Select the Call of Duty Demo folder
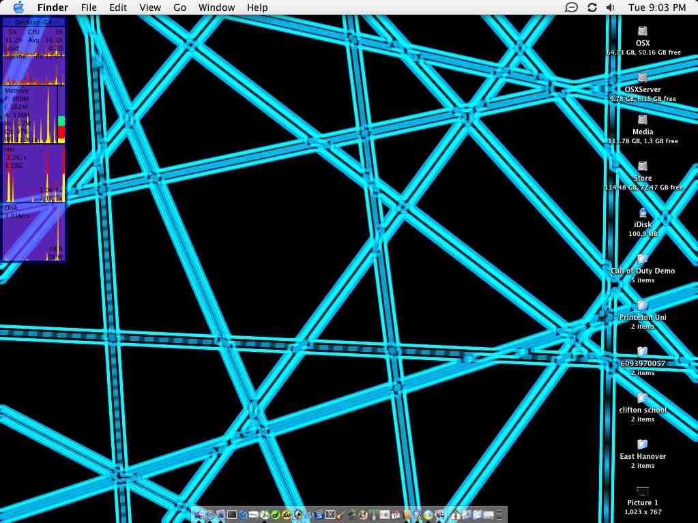 [x=642, y=259]
